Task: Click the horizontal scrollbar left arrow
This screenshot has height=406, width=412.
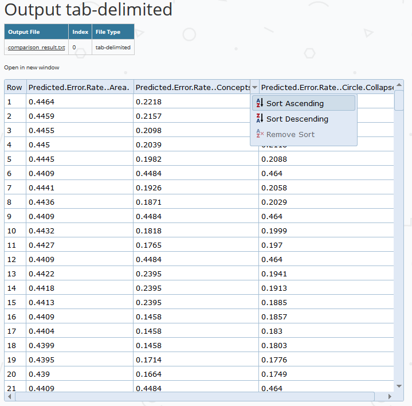Action: (10, 396)
